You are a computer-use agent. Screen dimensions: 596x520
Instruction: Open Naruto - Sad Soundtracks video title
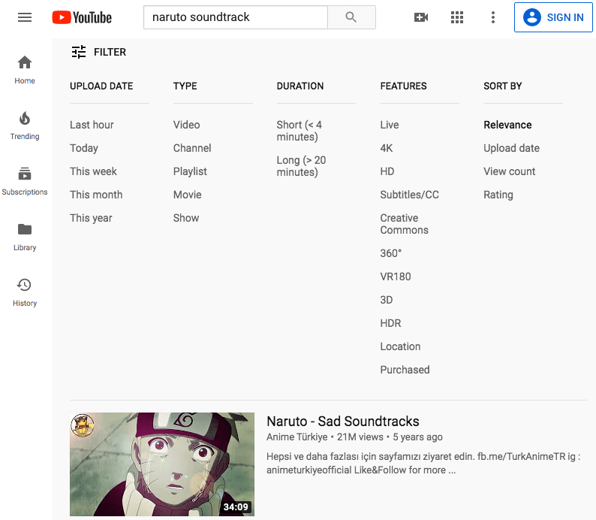[x=342, y=421]
